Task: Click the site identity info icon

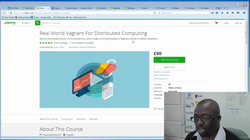Action: point(9,13)
